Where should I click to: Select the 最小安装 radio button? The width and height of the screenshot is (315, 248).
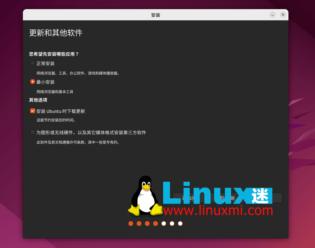coord(32,82)
